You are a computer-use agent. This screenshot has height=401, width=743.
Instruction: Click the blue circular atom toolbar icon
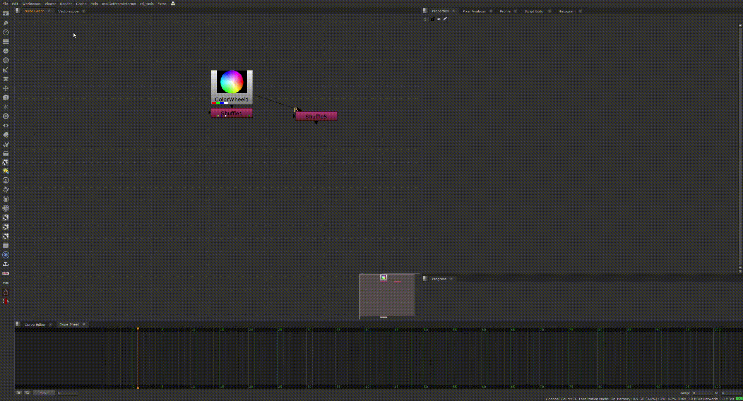point(6,255)
